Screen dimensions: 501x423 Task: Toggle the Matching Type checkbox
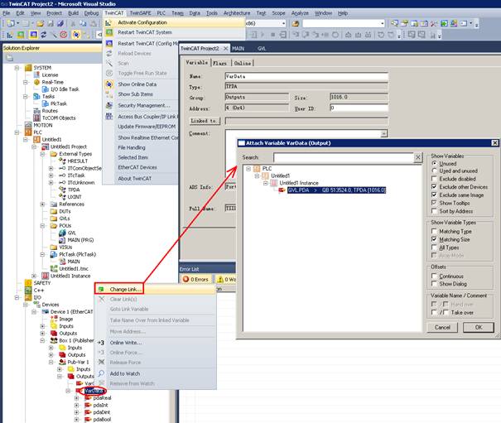436,231
